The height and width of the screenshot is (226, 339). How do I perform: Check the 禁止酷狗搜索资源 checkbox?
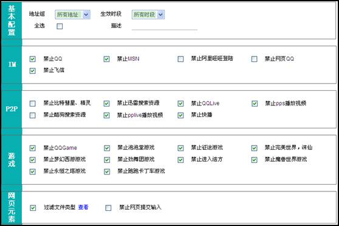(32, 115)
